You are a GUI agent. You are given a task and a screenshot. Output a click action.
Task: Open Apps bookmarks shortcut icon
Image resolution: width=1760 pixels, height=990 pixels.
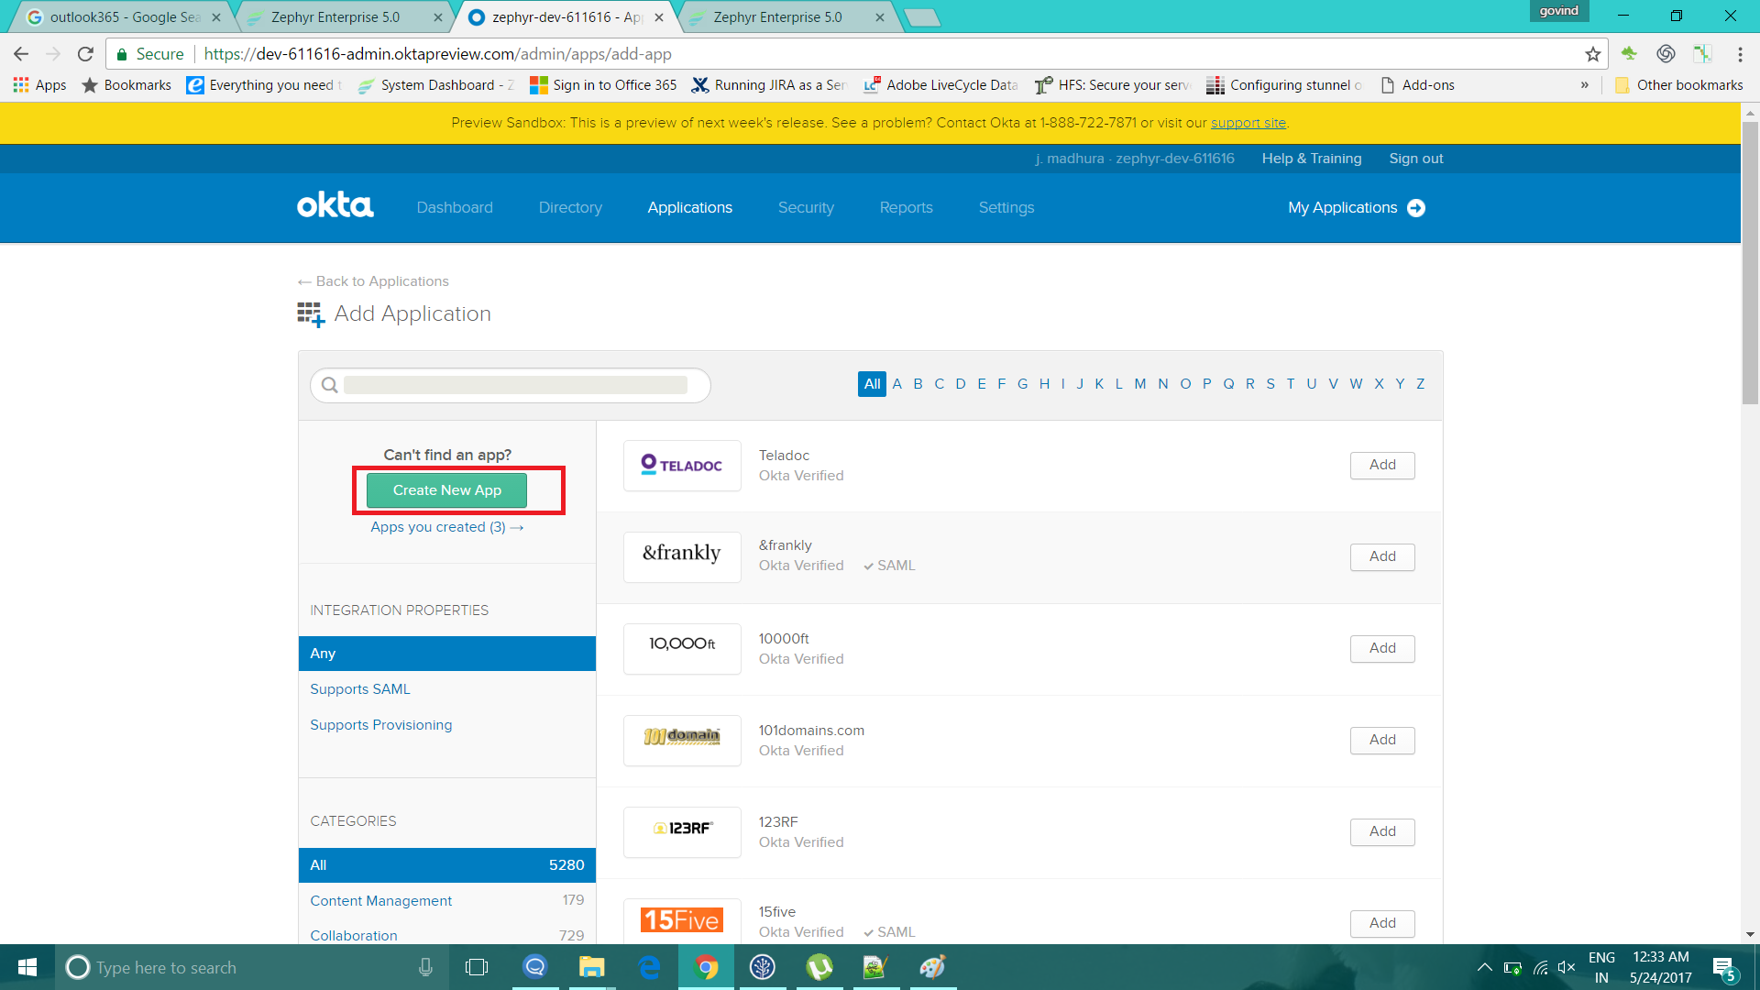tap(21, 85)
